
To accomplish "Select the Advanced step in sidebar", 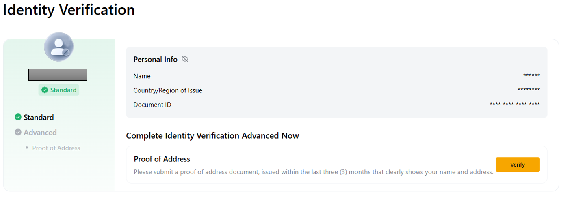I will pos(40,133).
